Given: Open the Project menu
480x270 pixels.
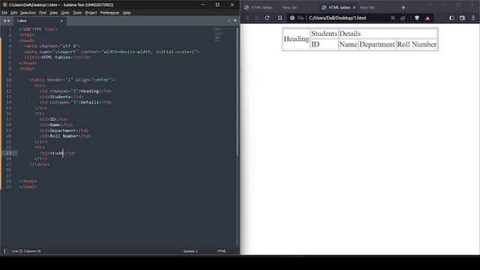Looking at the screenshot, I should [91, 13].
